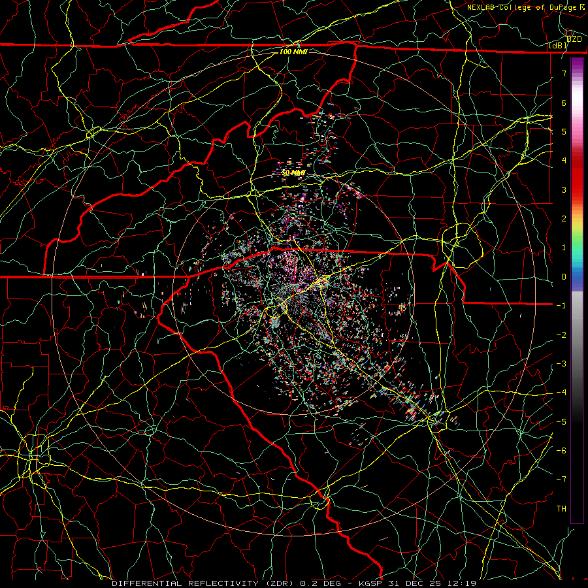Click the color bar at 3 dB red

click(577, 189)
